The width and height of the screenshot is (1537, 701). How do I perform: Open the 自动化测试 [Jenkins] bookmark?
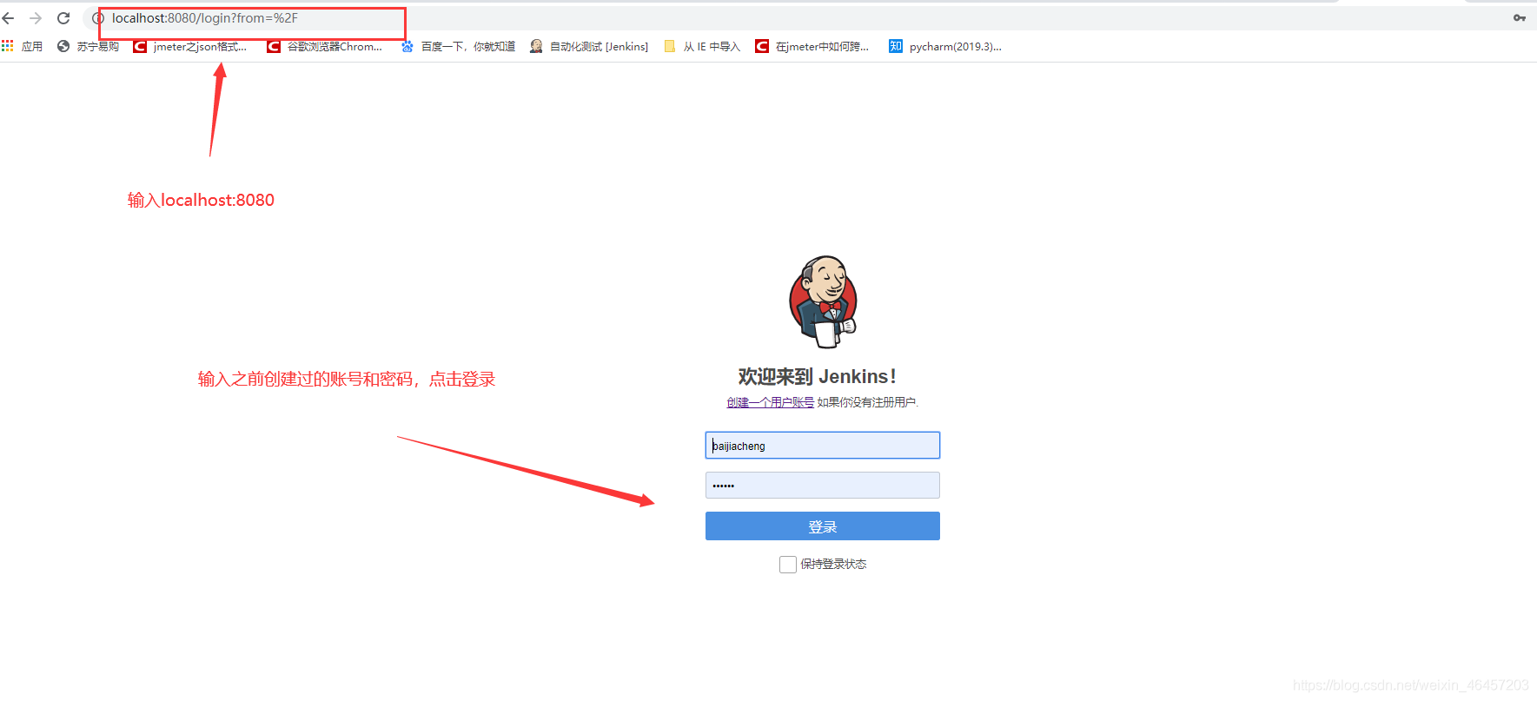[x=589, y=46]
